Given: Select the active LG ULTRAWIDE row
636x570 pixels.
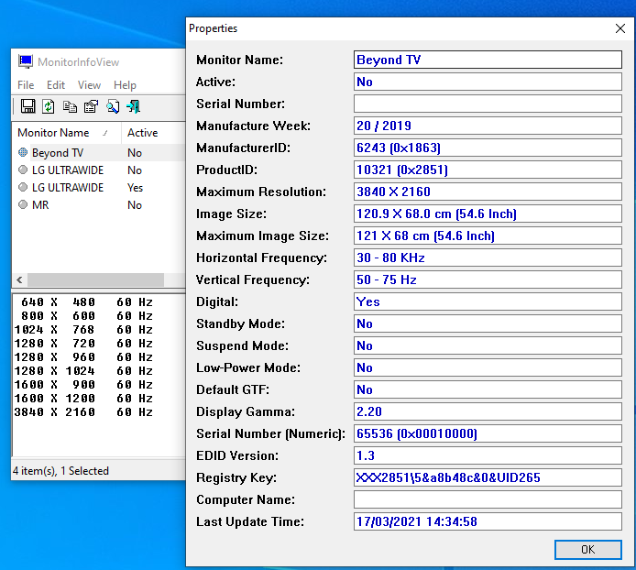Looking at the screenshot, I should pyautogui.click(x=68, y=188).
